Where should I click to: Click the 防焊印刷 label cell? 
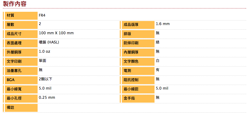click(138, 43)
